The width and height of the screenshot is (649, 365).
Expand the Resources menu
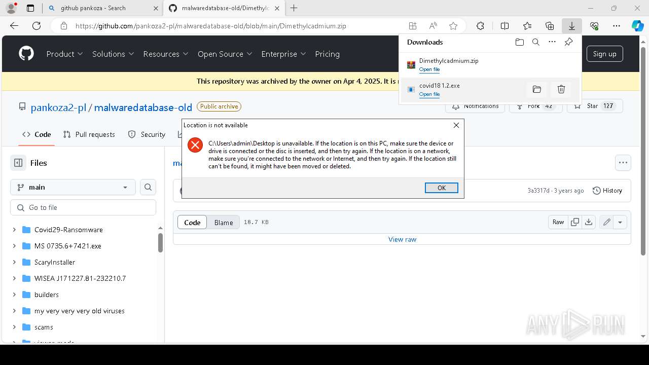coord(166,54)
